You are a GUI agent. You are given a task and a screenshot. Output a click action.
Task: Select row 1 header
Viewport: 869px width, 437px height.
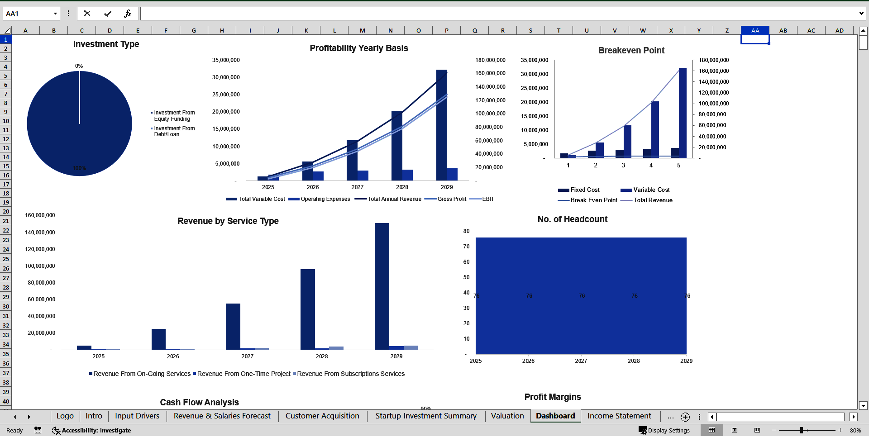tap(6, 39)
